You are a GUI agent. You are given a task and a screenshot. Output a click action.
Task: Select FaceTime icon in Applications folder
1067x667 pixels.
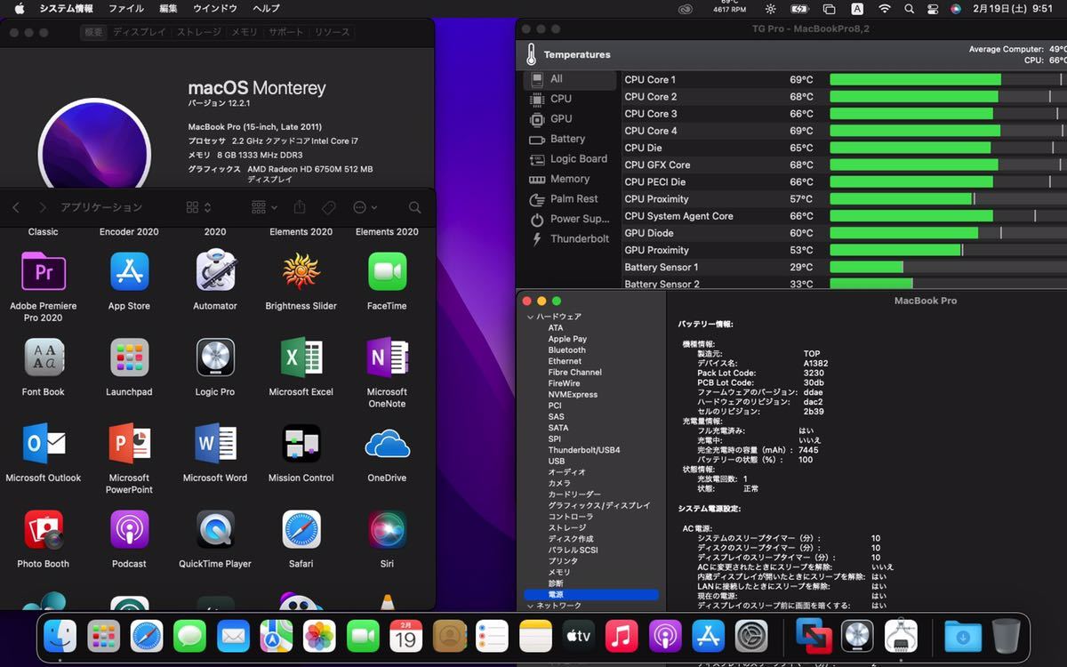387,271
